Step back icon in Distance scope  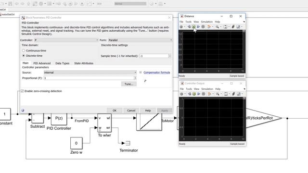(189, 27)
